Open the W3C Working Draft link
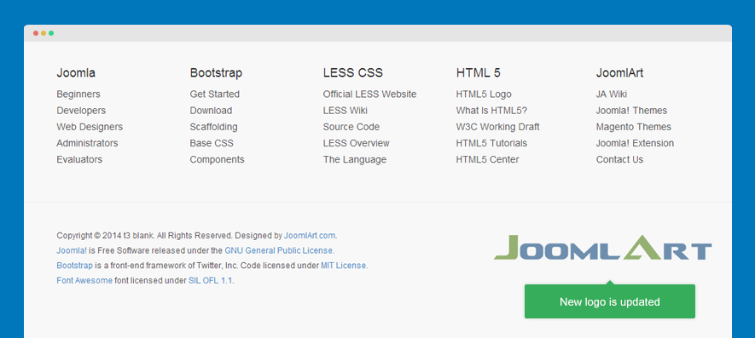755x338 pixels. (x=497, y=127)
